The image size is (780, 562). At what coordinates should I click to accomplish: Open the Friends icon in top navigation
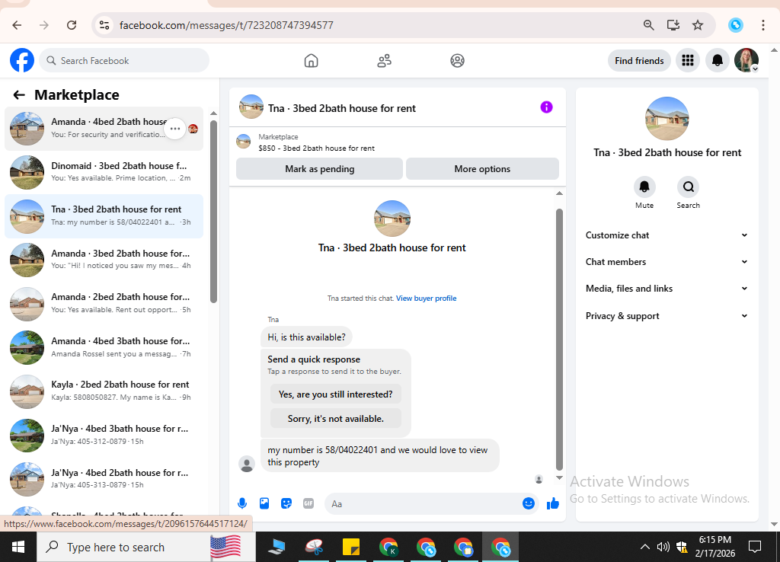tap(384, 61)
